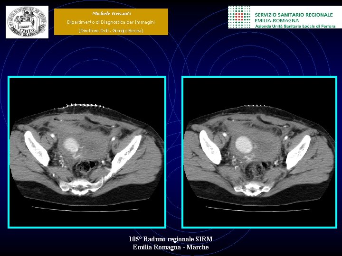
Task: Select the left CT scan image
Action: click(x=87, y=152)
